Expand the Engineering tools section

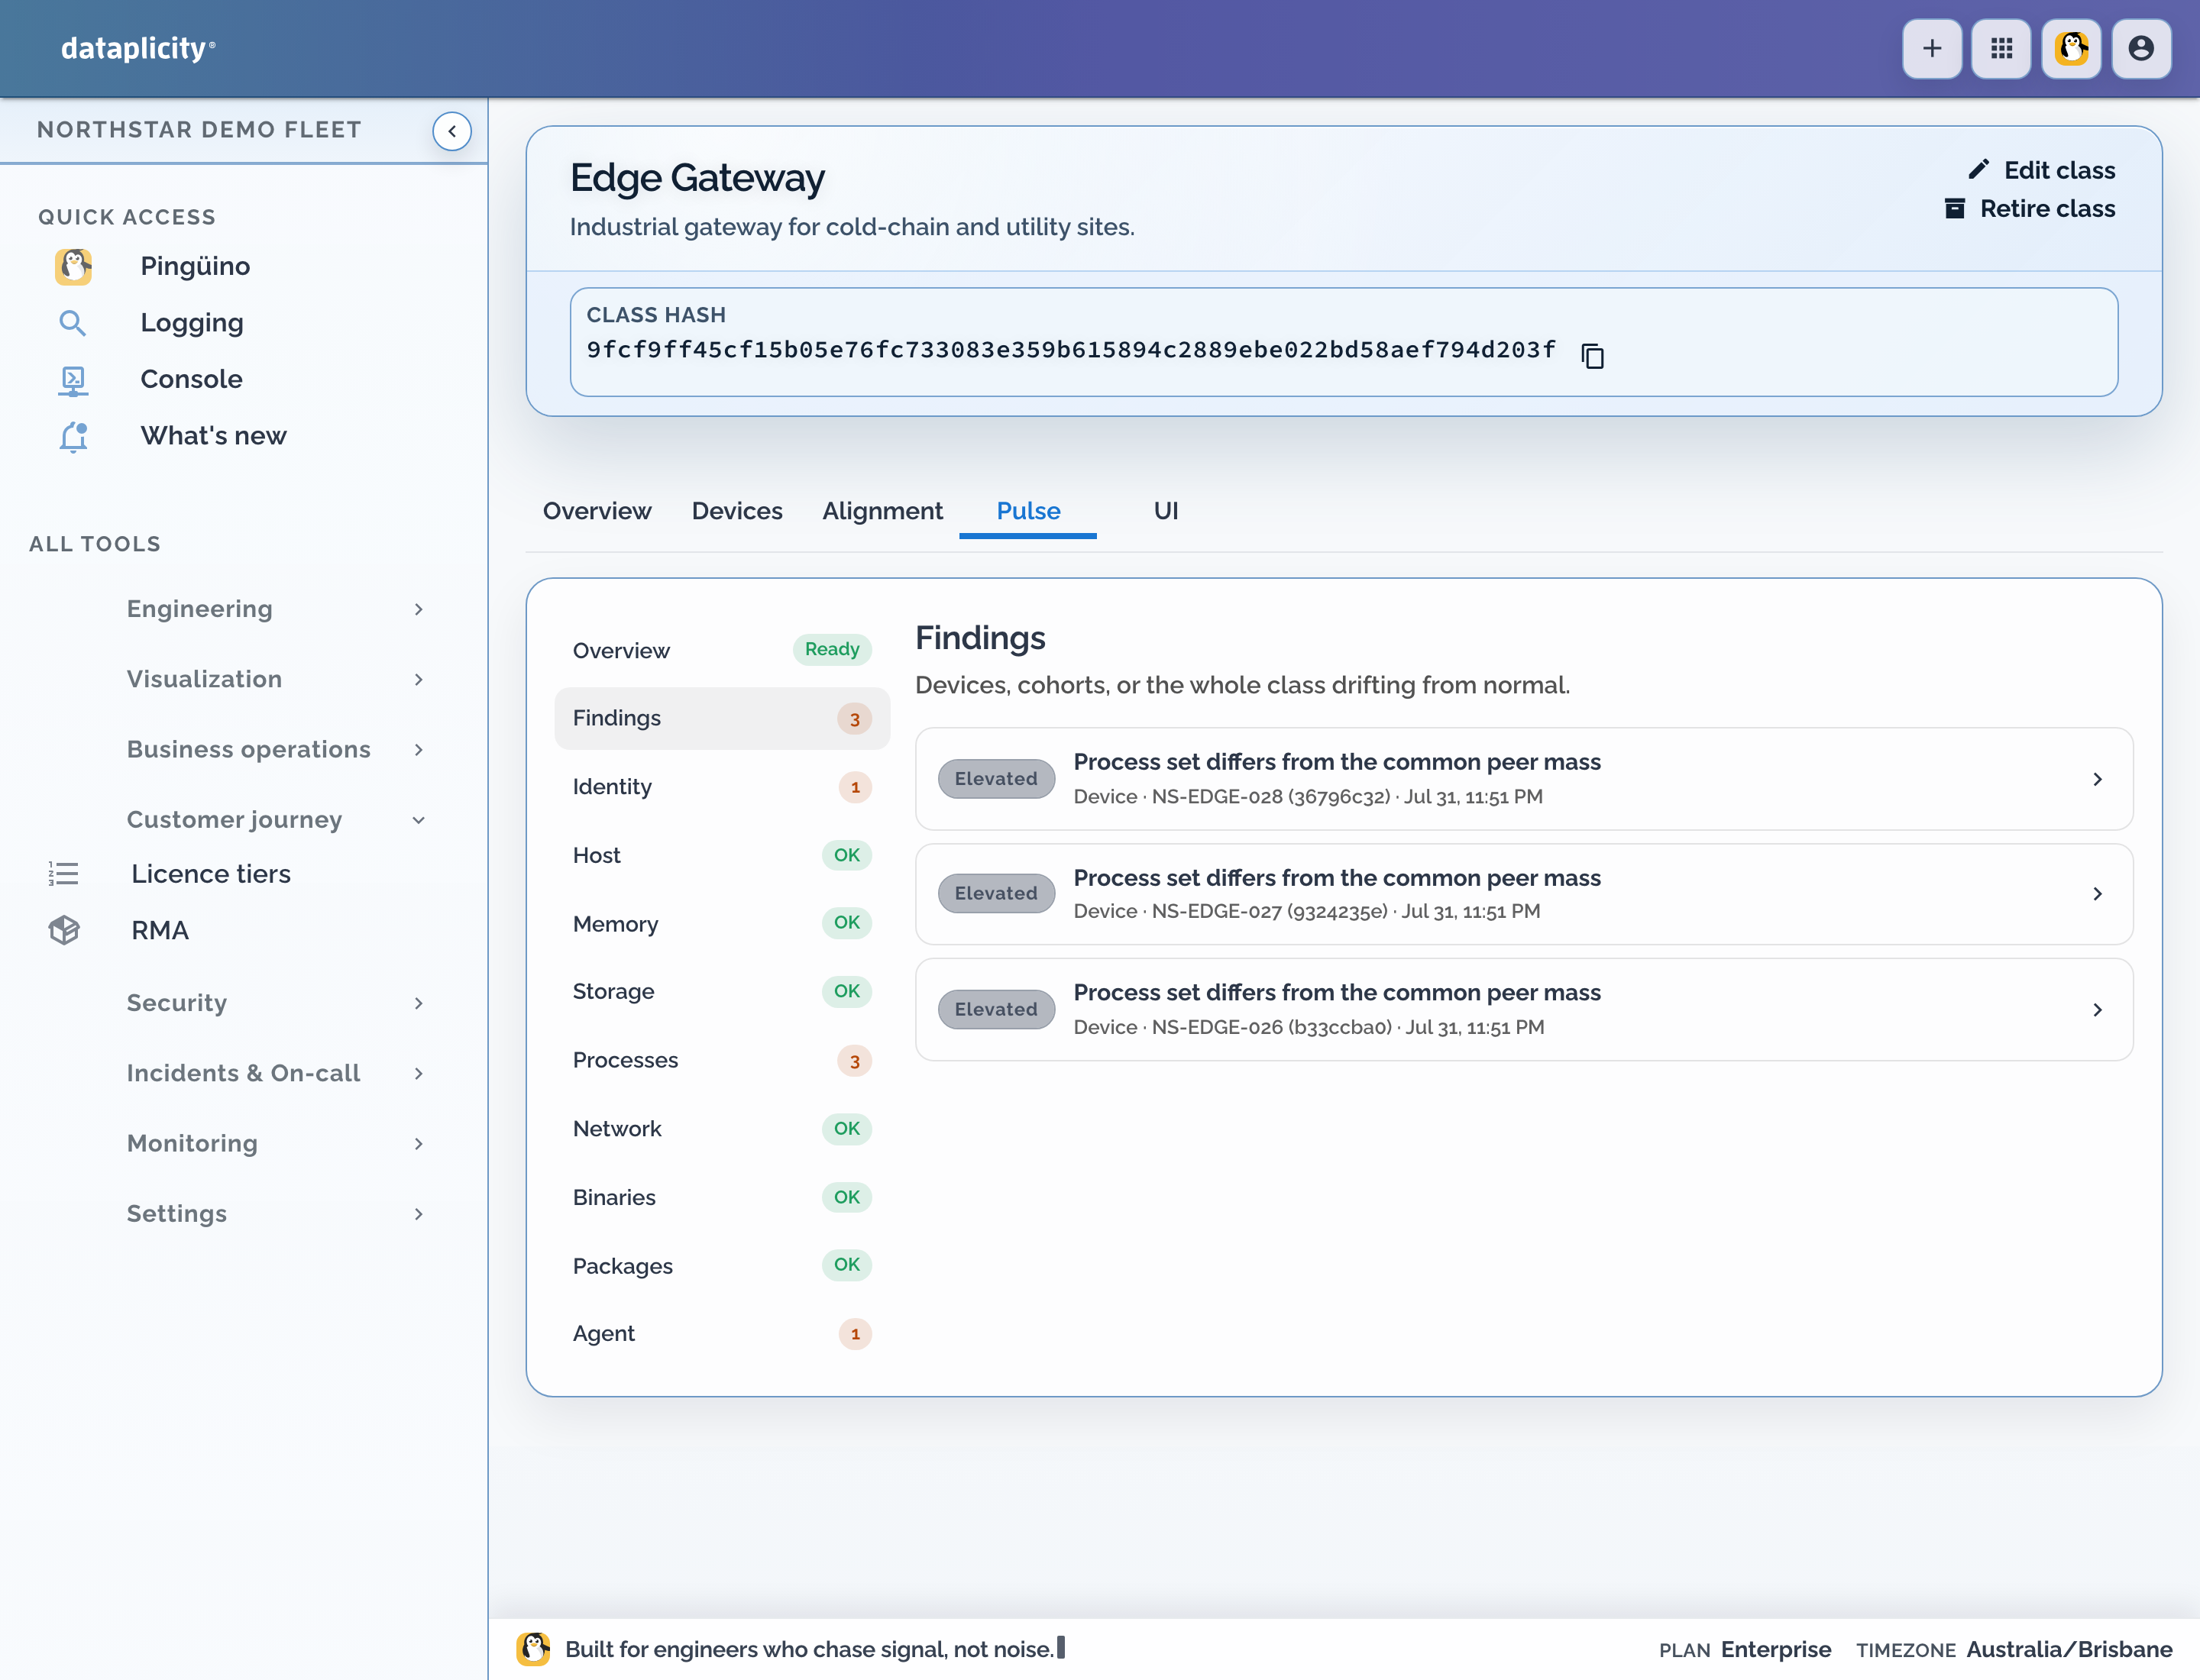pos(274,609)
